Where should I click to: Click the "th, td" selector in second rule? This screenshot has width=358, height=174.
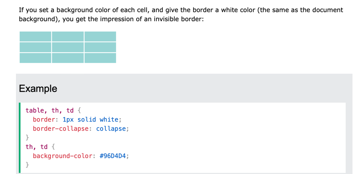click(37, 147)
